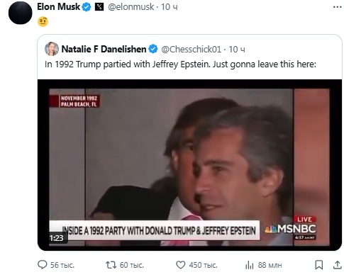344x277 pixels.
Task: Open the three-dot more options menu
Action: (x=337, y=7)
